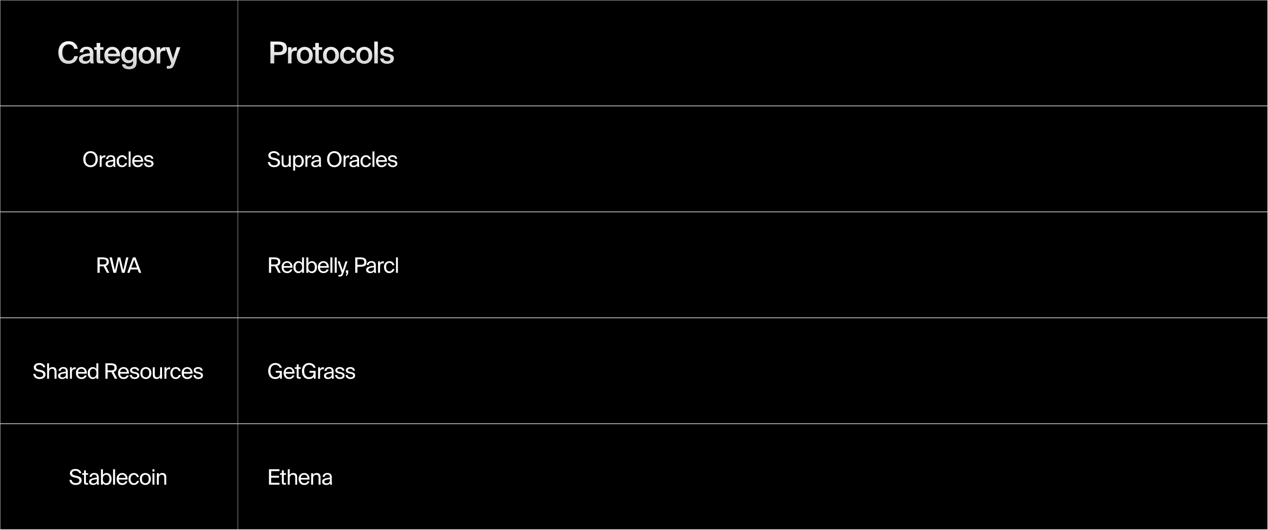Click the word Shared in Shared Resources
Image resolution: width=1268 pixels, height=530 pixels.
coord(66,372)
